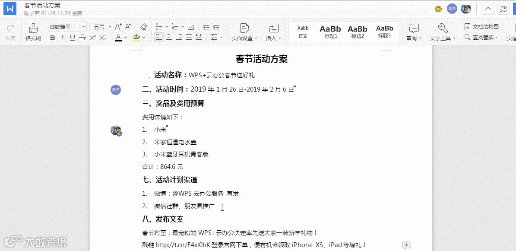Click the list item 小米蓝牙耳机青春版
This screenshot has height=251, width=516.
[x=181, y=154]
